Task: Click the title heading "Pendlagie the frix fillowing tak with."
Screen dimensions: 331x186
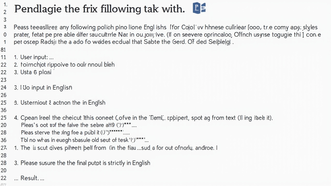Action: click(100, 9)
